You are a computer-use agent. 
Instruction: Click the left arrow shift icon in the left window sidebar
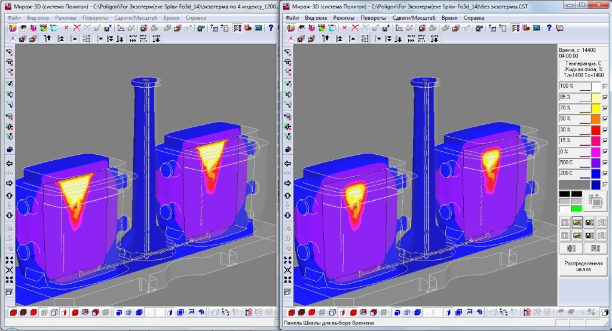pos(9,163)
